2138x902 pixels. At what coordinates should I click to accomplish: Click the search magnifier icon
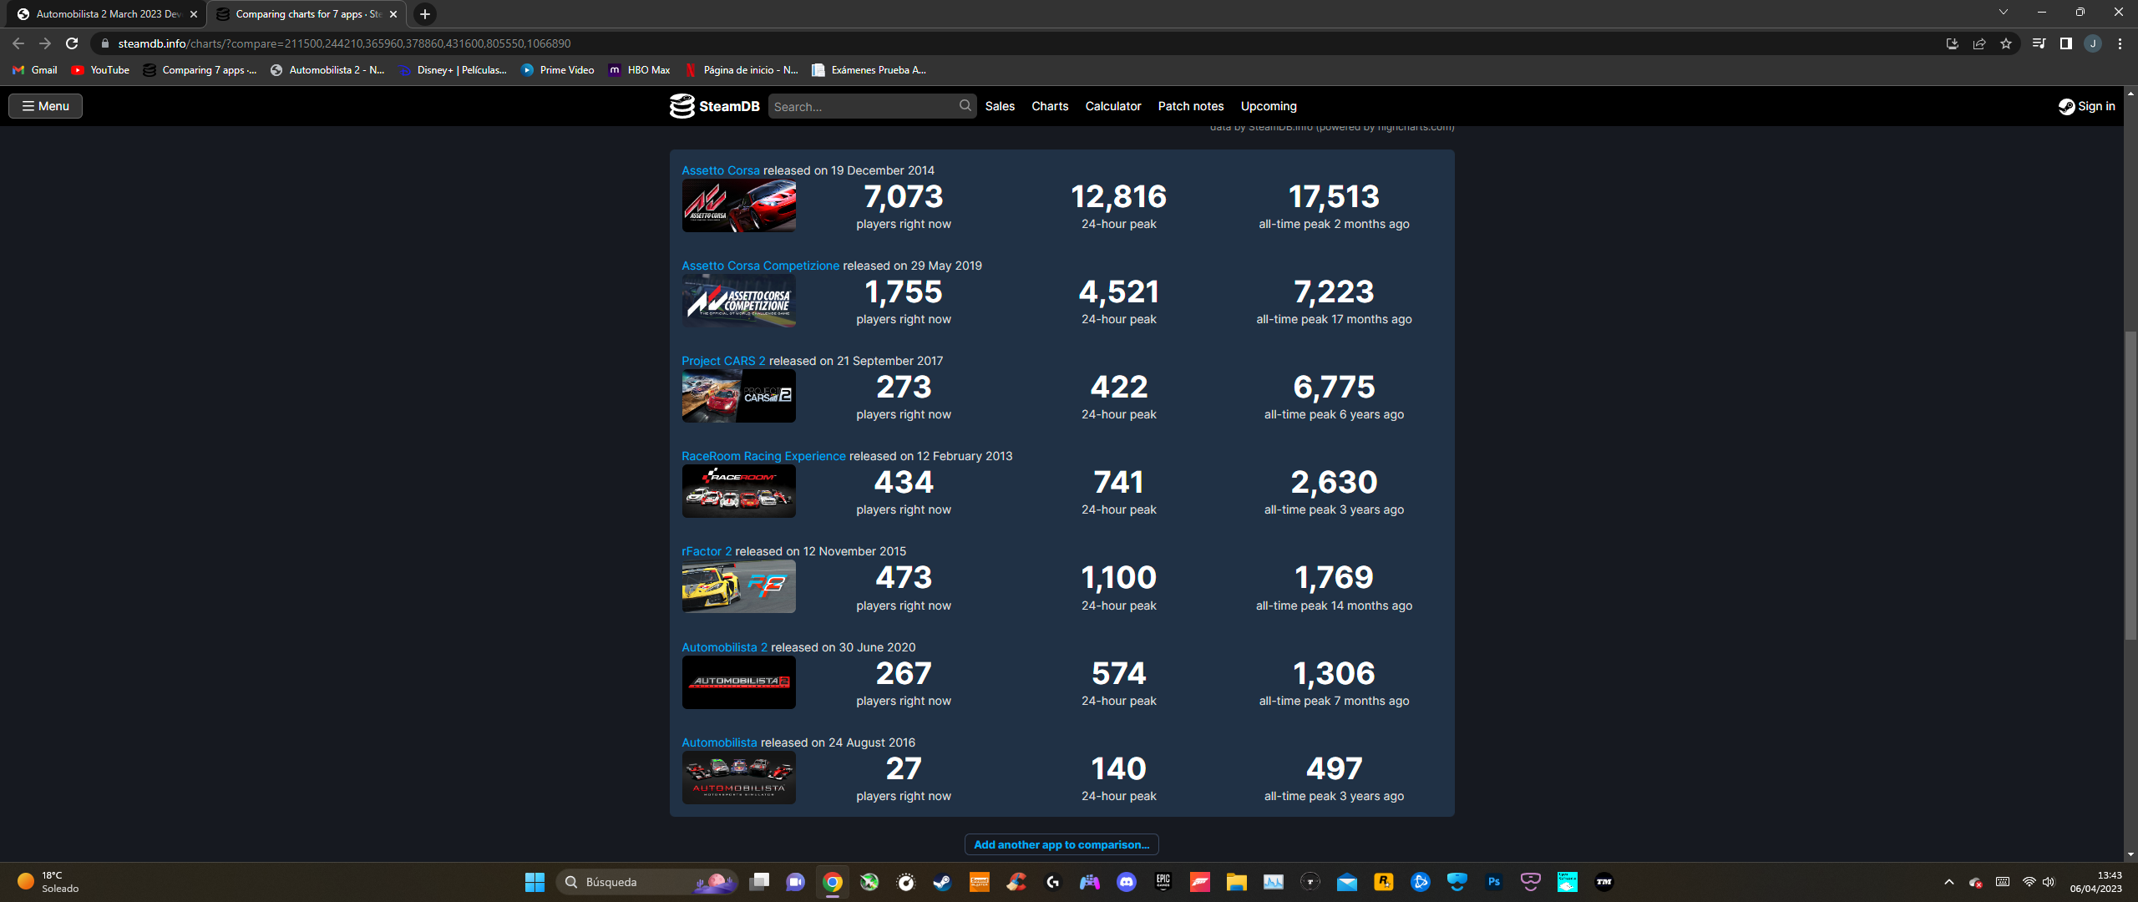[x=965, y=106]
